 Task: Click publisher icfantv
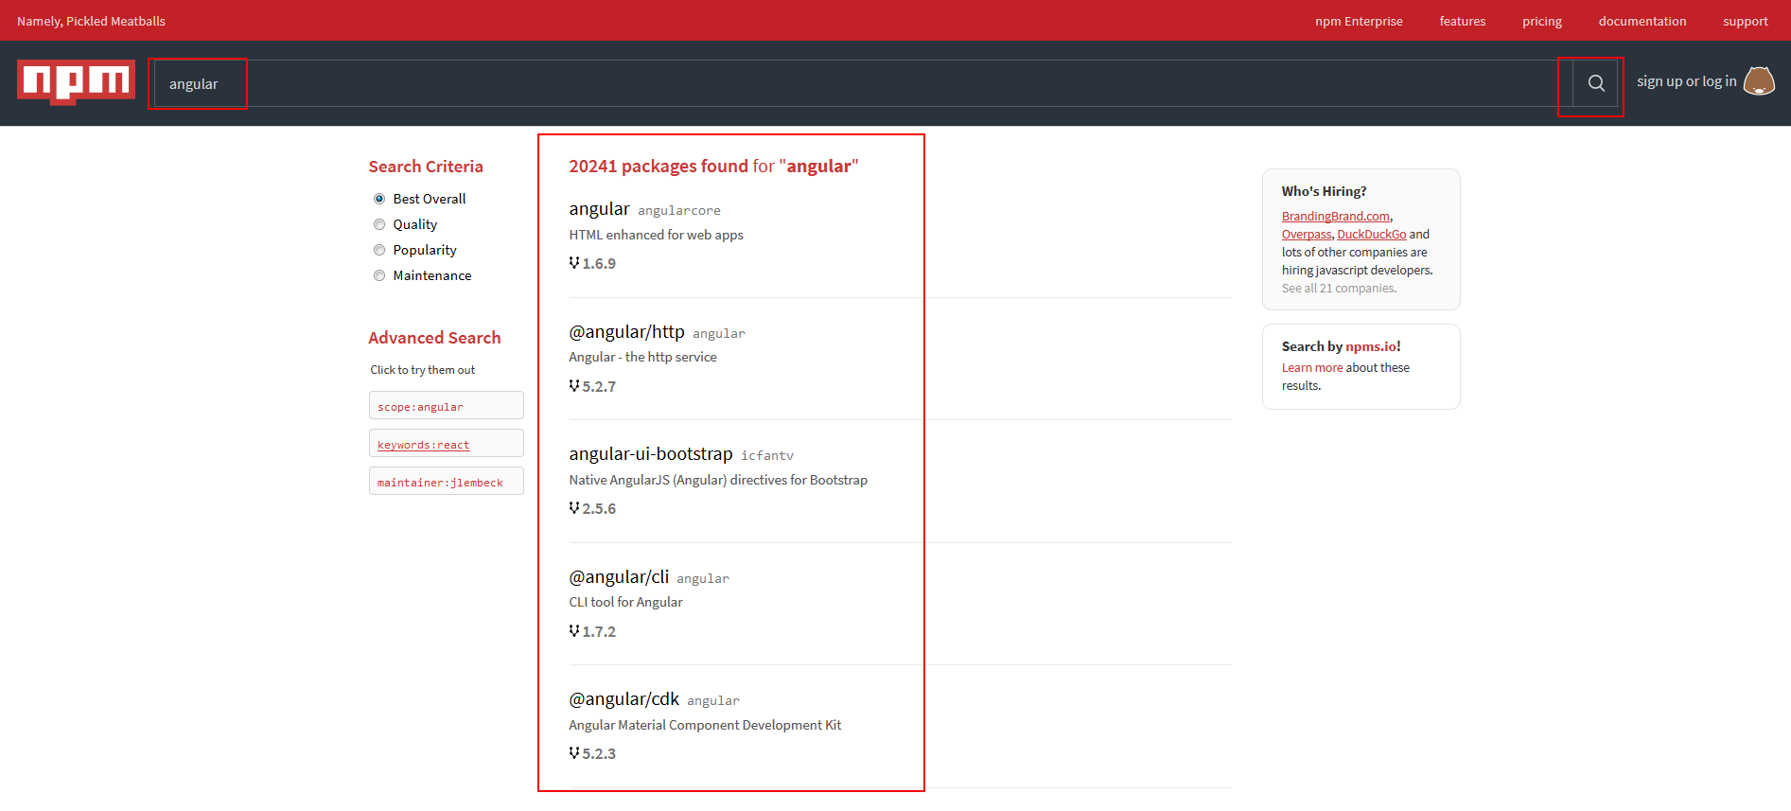767,456
